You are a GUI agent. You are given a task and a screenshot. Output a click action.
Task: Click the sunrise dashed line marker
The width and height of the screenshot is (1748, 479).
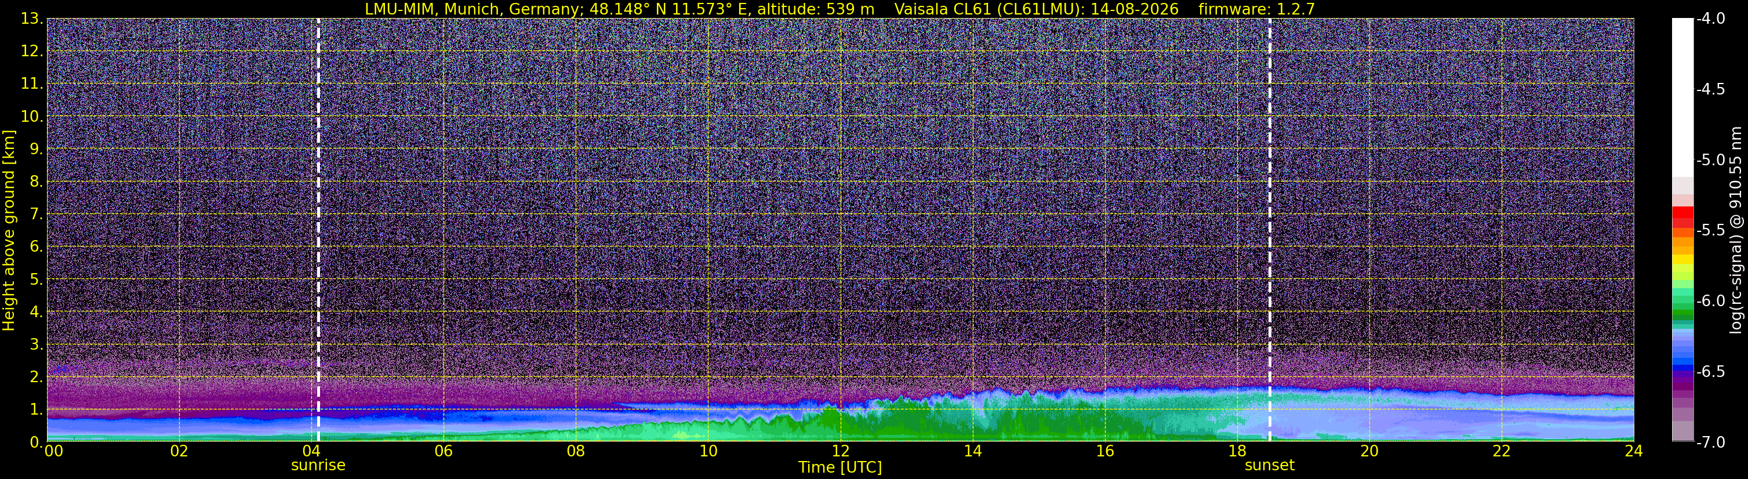(x=318, y=230)
